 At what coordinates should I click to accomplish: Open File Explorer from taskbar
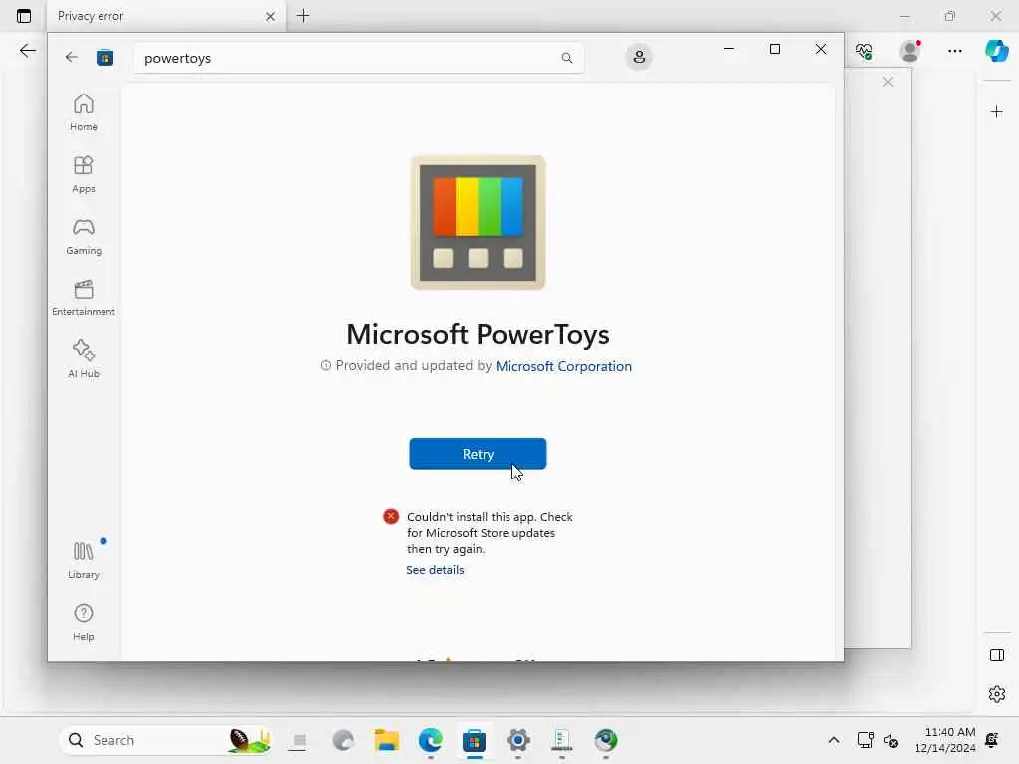tap(387, 740)
